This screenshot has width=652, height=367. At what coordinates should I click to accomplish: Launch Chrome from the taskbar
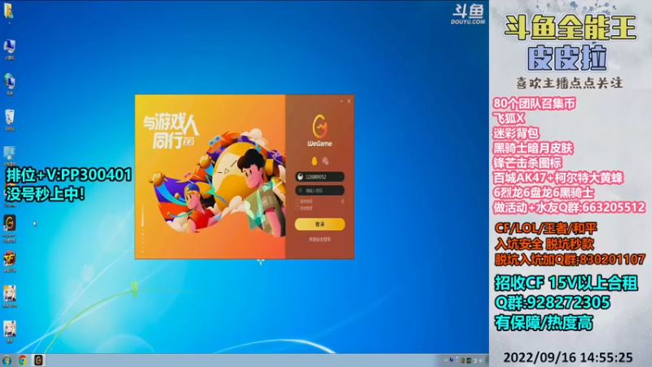coord(23,360)
